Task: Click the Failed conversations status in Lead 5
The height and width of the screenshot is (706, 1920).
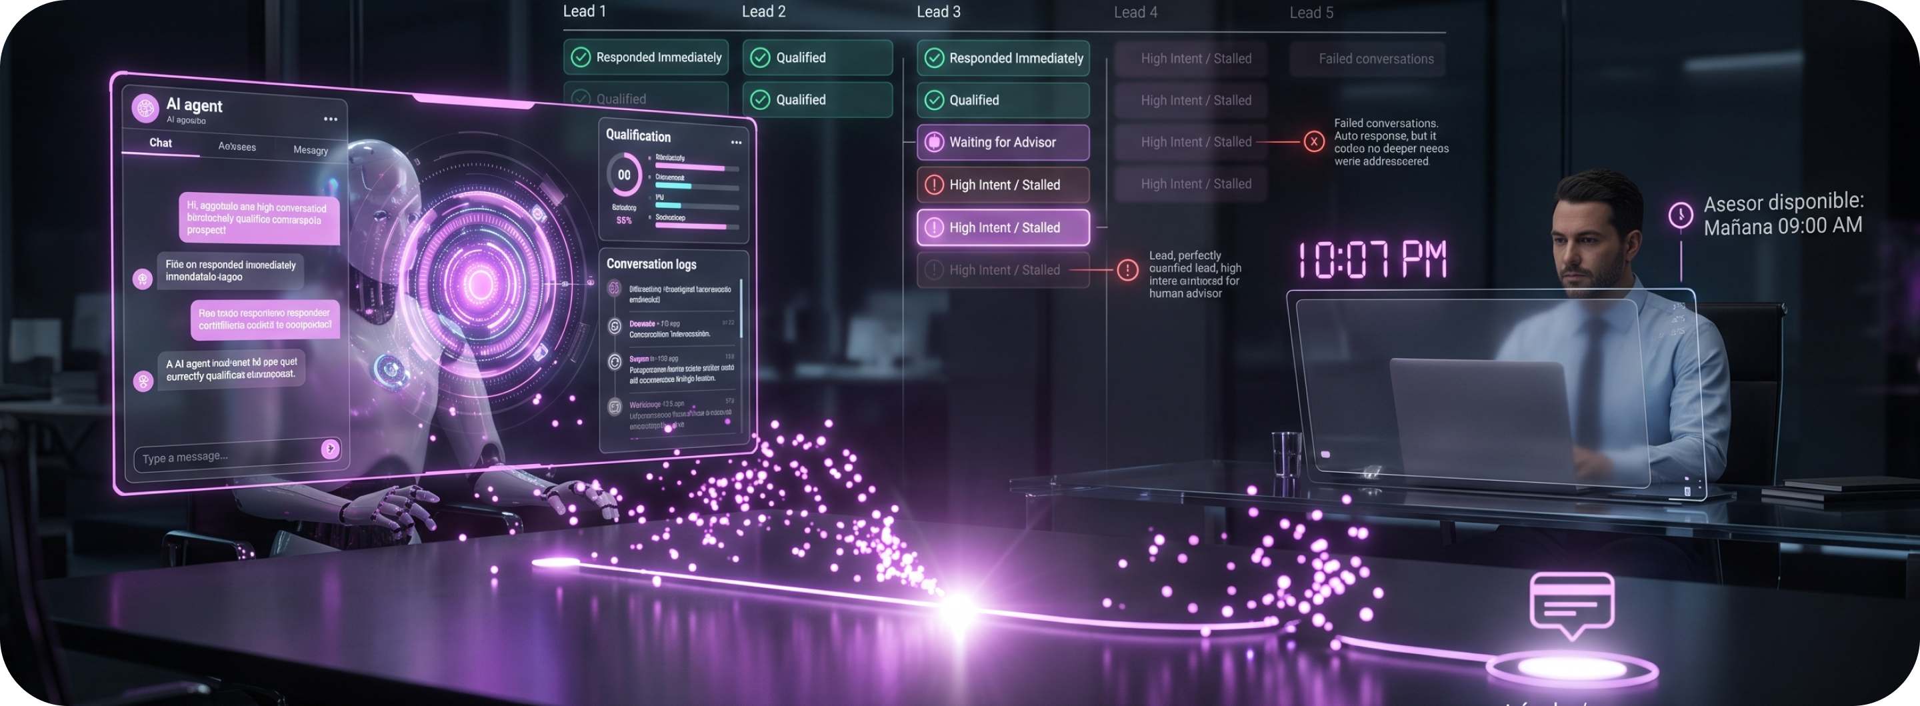Action: point(1368,59)
